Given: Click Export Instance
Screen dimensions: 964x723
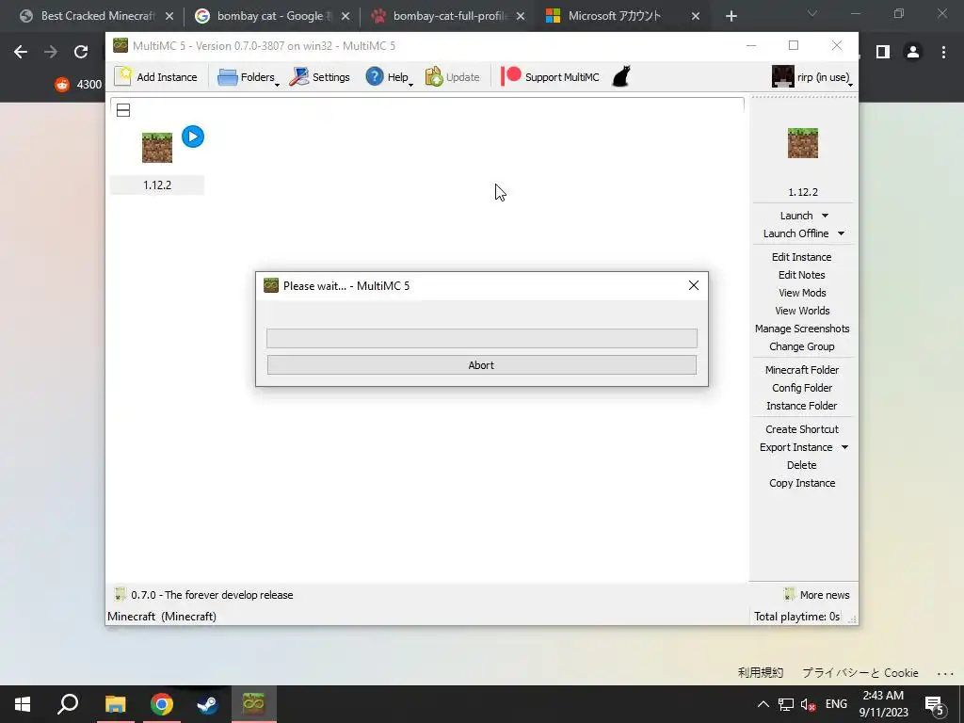Looking at the screenshot, I should (x=795, y=447).
